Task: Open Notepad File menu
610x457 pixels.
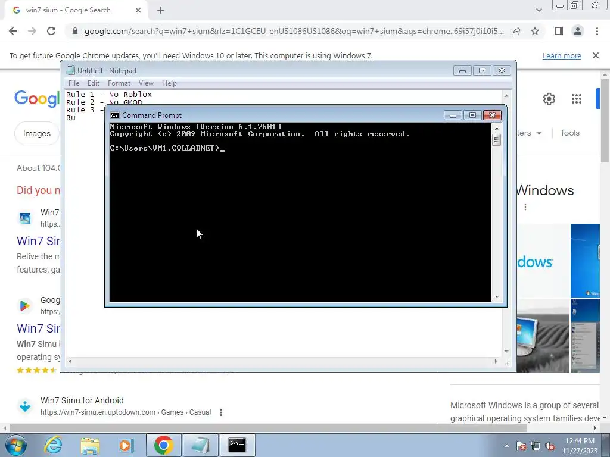Action: point(73,83)
